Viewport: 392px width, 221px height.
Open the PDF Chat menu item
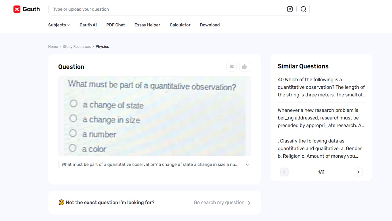(x=115, y=25)
